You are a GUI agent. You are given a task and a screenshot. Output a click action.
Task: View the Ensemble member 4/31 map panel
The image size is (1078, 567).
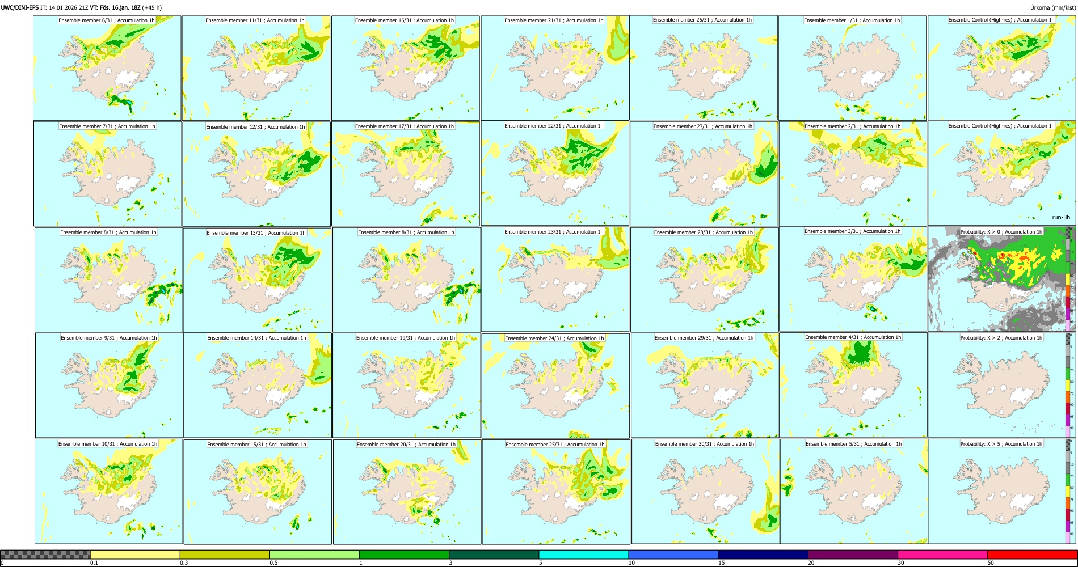tap(853, 385)
